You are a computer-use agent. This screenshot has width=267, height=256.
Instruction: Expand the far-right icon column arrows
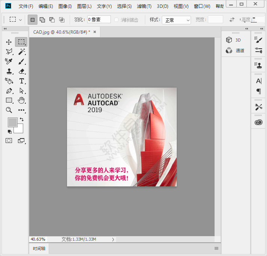pos(261,28)
